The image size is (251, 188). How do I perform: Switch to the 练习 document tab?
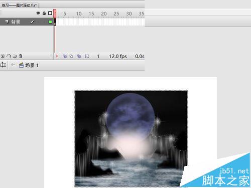point(19,6)
